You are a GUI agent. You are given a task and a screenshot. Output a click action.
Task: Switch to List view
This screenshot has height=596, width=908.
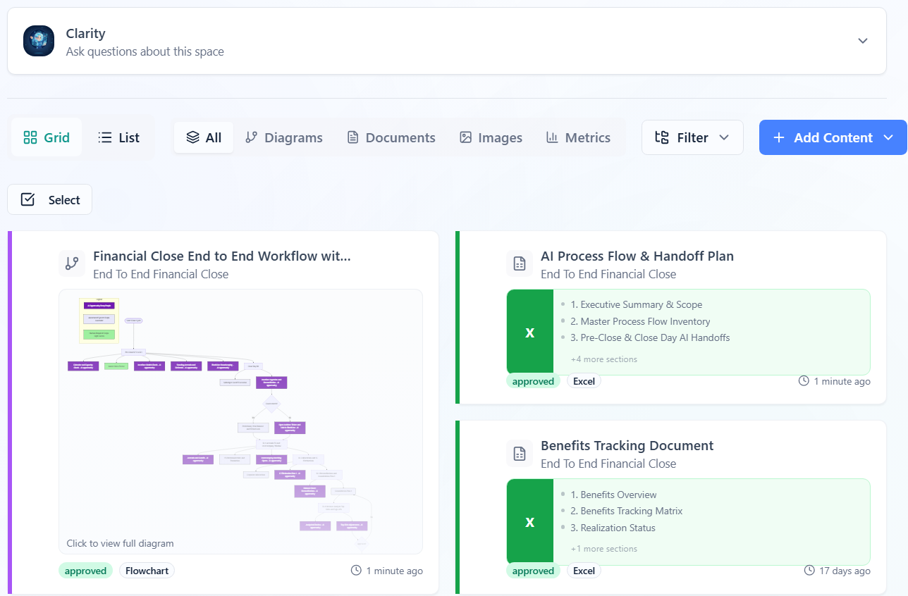pos(118,137)
